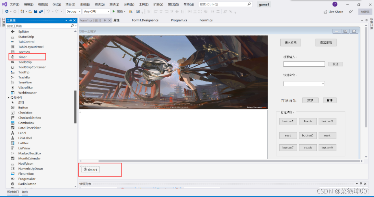374x197 pixels.
Task: Pick the TrackBar control icon
Action: click(x=13, y=77)
